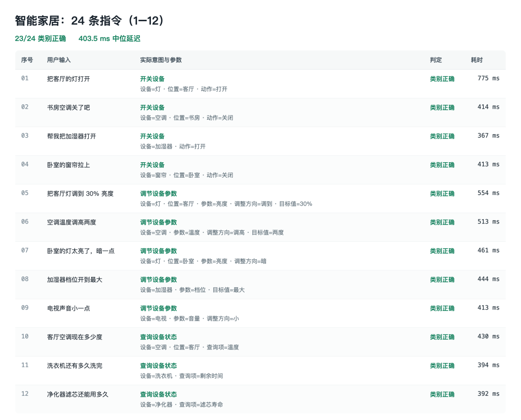
Task: Click parameters 设备=灯 · 位置=客厅 · 动作=打开
Action: pos(184,89)
